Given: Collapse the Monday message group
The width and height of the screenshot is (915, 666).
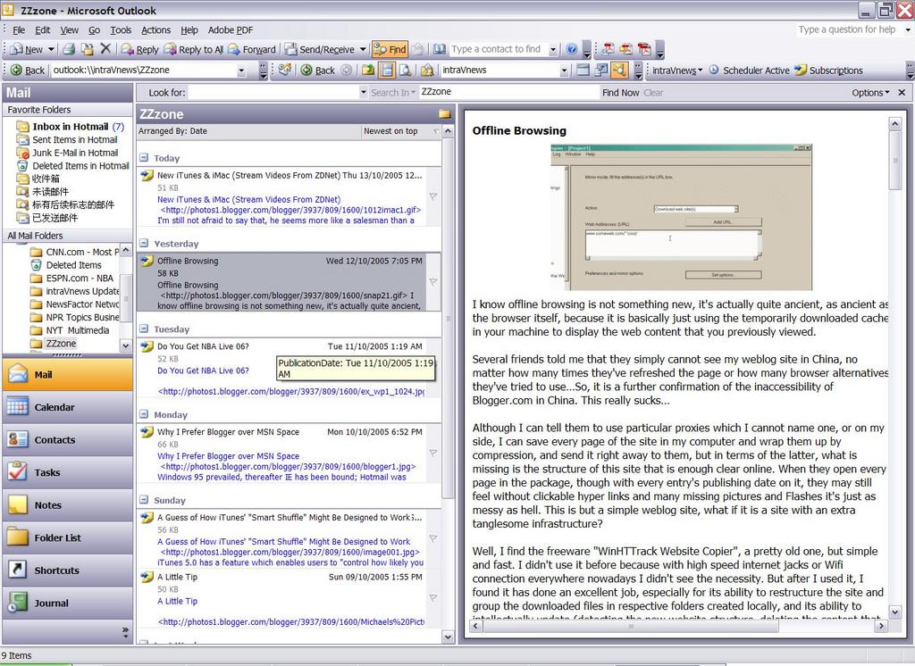Looking at the screenshot, I should click(144, 414).
